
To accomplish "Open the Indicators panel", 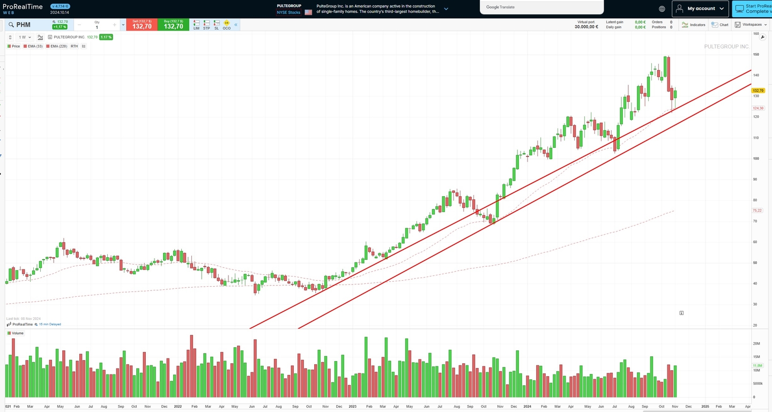I will click(x=693, y=25).
